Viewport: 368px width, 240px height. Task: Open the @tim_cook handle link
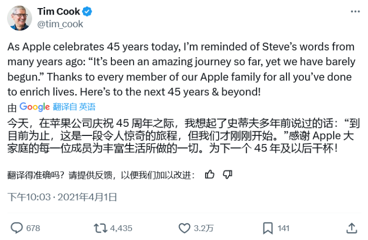coord(60,24)
